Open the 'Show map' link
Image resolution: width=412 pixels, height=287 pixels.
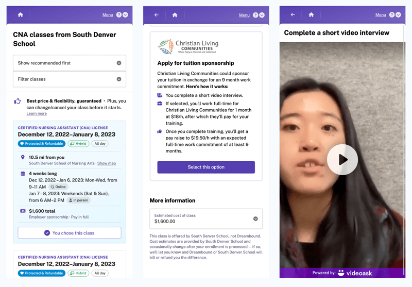(107, 163)
